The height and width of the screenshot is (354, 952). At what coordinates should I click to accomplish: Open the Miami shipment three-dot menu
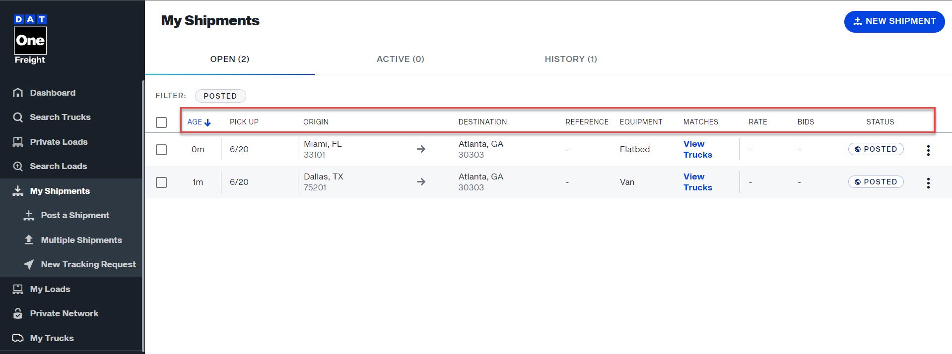[x=928, y=150]
